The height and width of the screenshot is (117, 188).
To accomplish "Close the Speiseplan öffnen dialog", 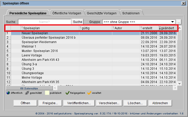I will pyautogui.click(x=184, y=3).
